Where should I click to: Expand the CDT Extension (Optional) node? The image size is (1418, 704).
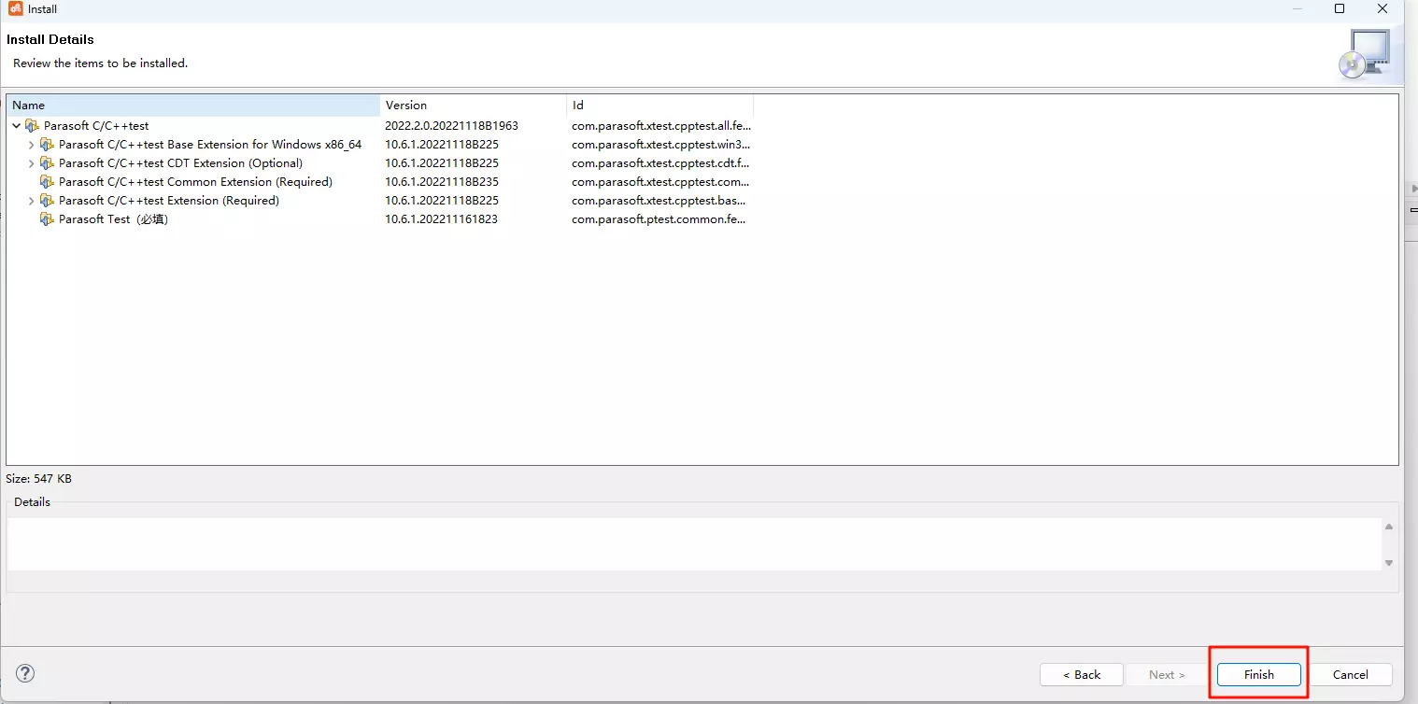click(x=31, y=163)
